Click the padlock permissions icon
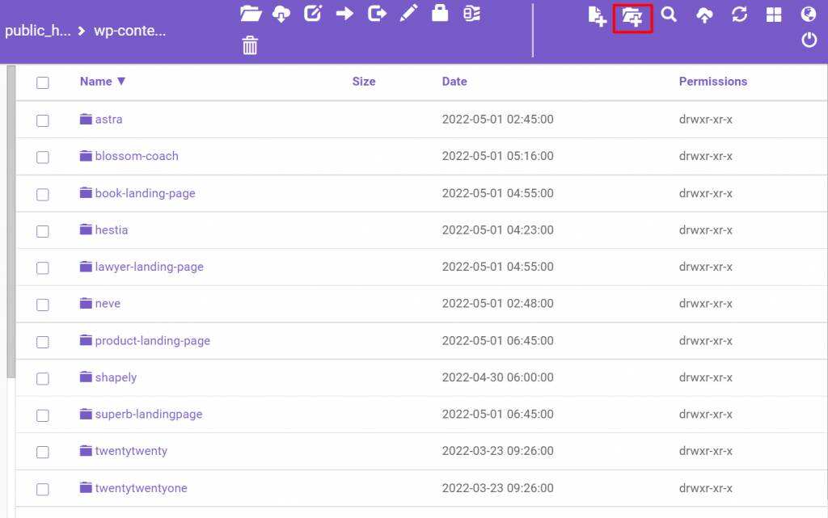This screenshot has width=828, height=518. [440, 14]
